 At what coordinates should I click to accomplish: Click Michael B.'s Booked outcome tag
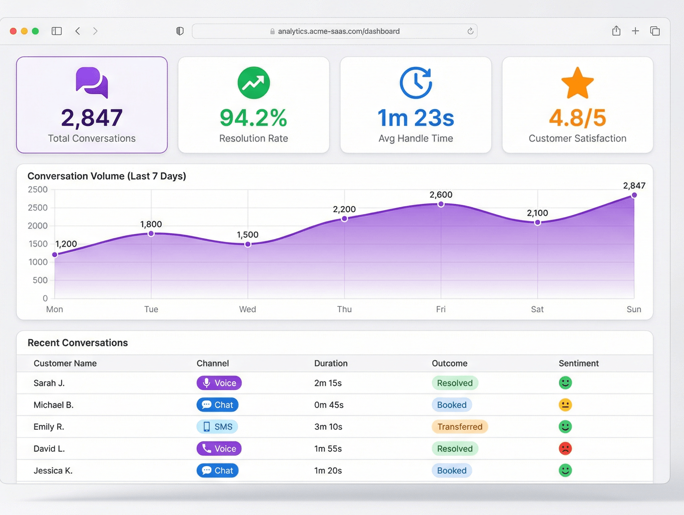click(x=452, y=405)
